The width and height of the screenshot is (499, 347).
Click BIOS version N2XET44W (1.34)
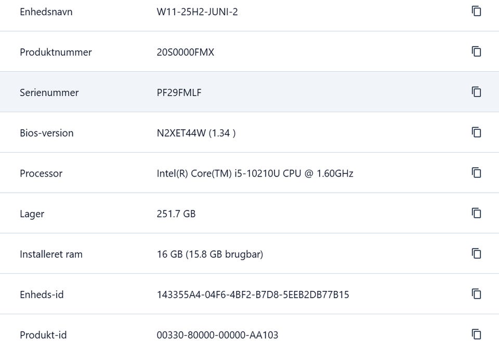click(196, 133)
